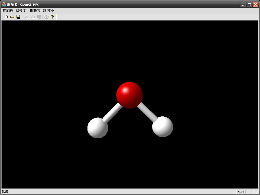
Task: Open the 說明(H) menu
Action: click(x=48, y=11)
